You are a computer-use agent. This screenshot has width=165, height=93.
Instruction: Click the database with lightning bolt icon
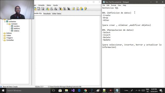point(86,9)
